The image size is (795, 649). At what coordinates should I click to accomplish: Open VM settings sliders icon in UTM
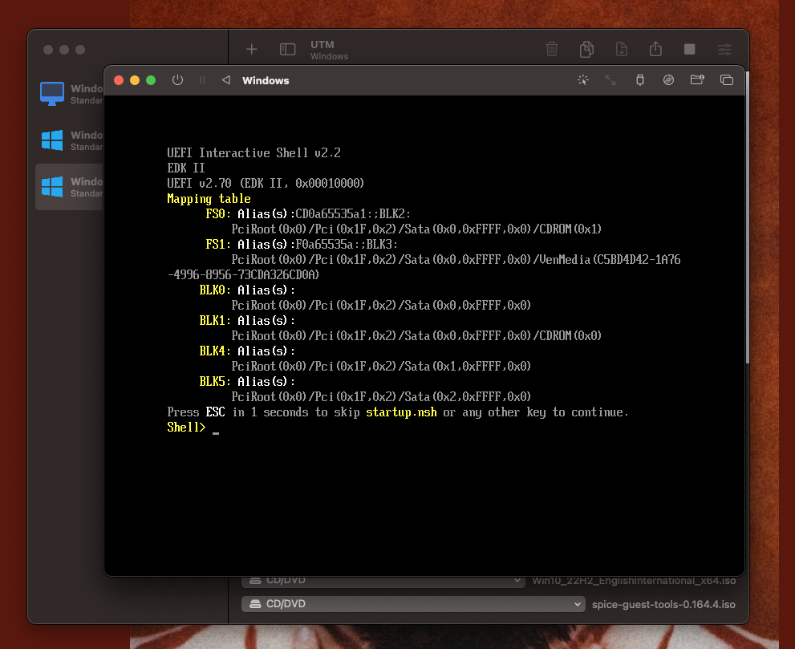point(724,49)
